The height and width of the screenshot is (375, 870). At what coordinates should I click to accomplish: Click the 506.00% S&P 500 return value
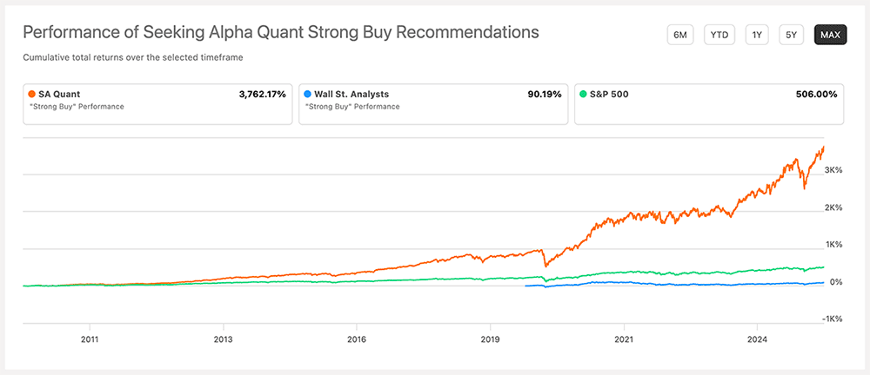[816, 93]
